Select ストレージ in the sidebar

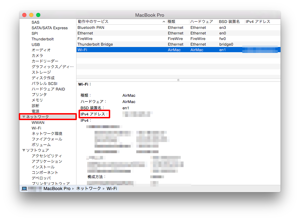tap(41, 72)
